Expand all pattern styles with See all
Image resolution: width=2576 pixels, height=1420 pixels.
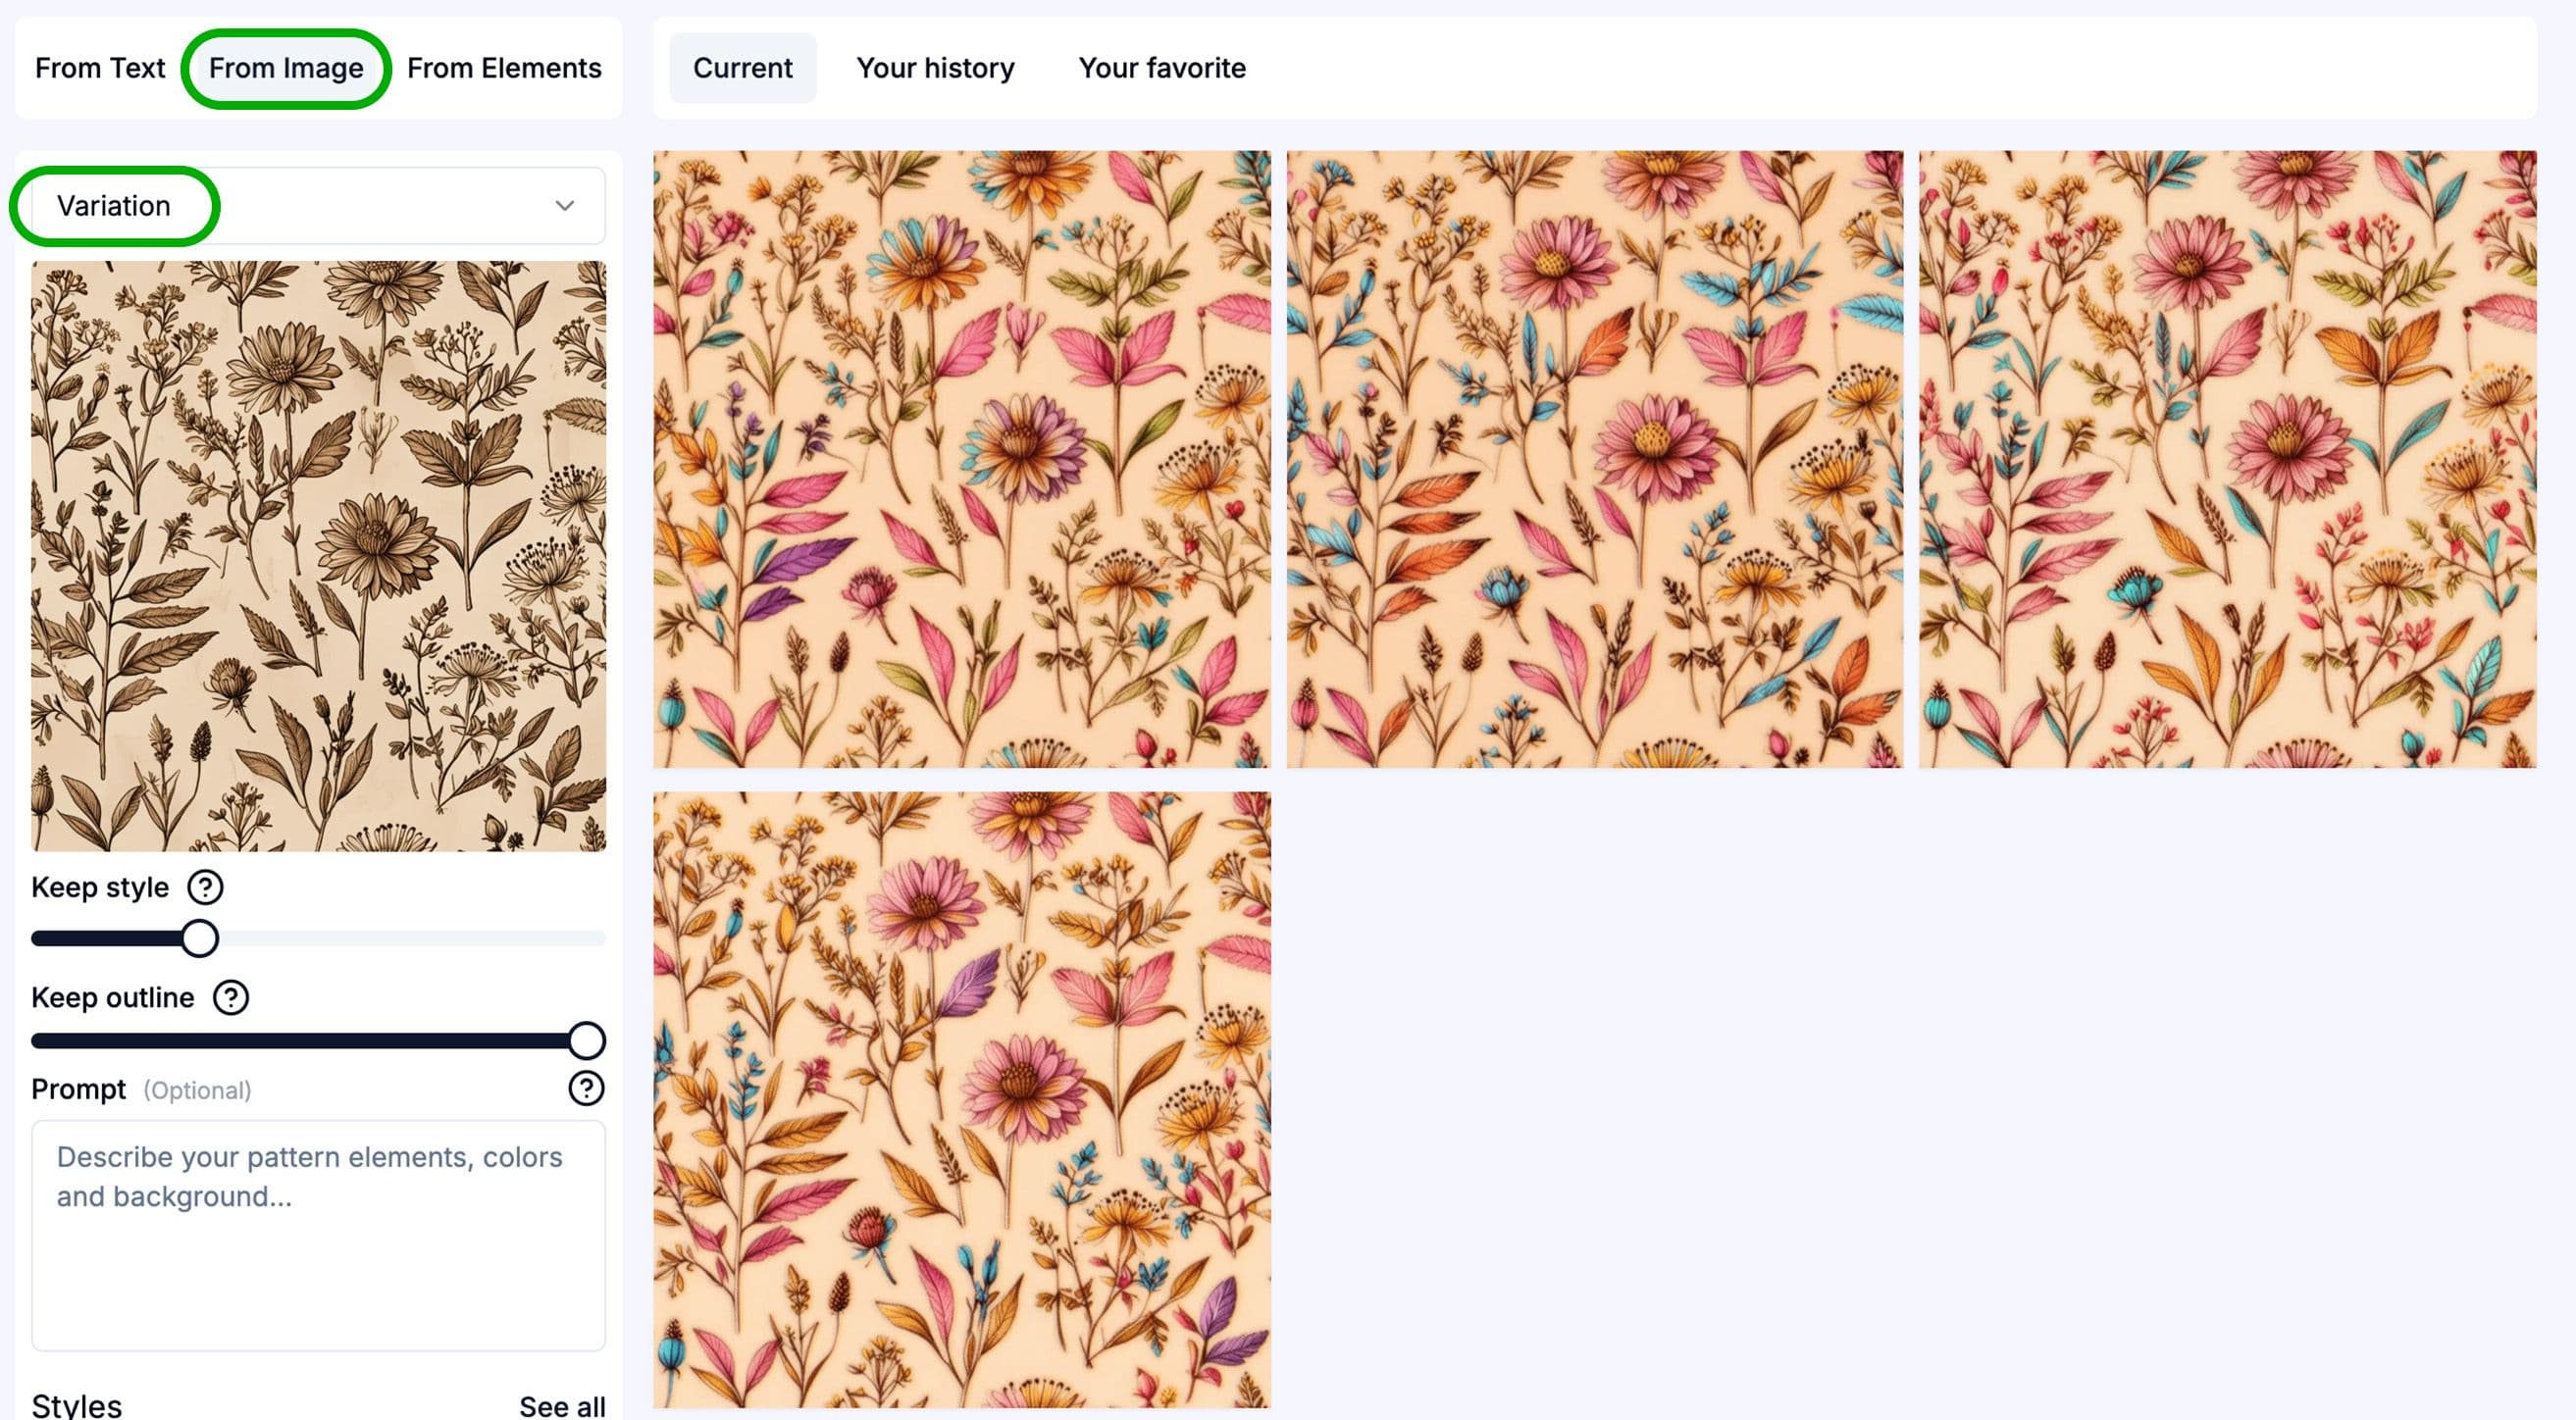(x=561, y=1406)
